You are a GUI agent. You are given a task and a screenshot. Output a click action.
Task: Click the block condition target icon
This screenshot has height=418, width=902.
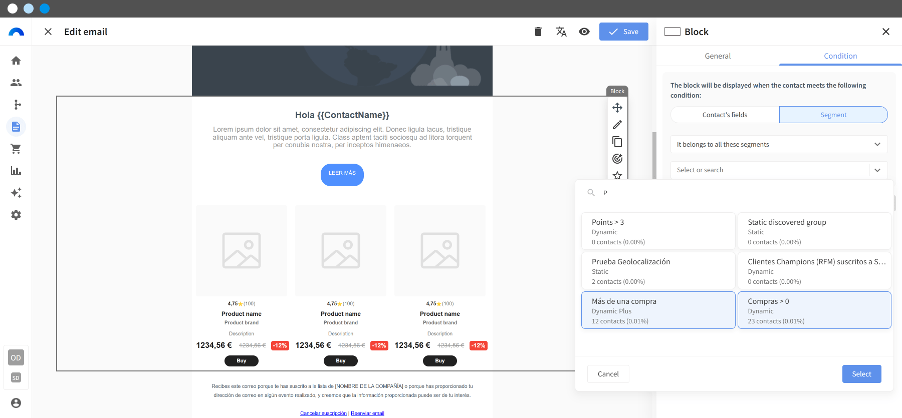[617, 159]
